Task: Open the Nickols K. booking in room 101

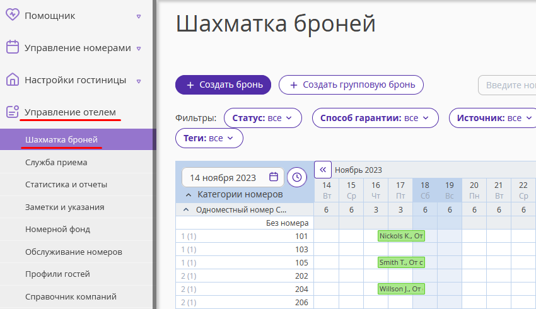Action: pos(401,236)
